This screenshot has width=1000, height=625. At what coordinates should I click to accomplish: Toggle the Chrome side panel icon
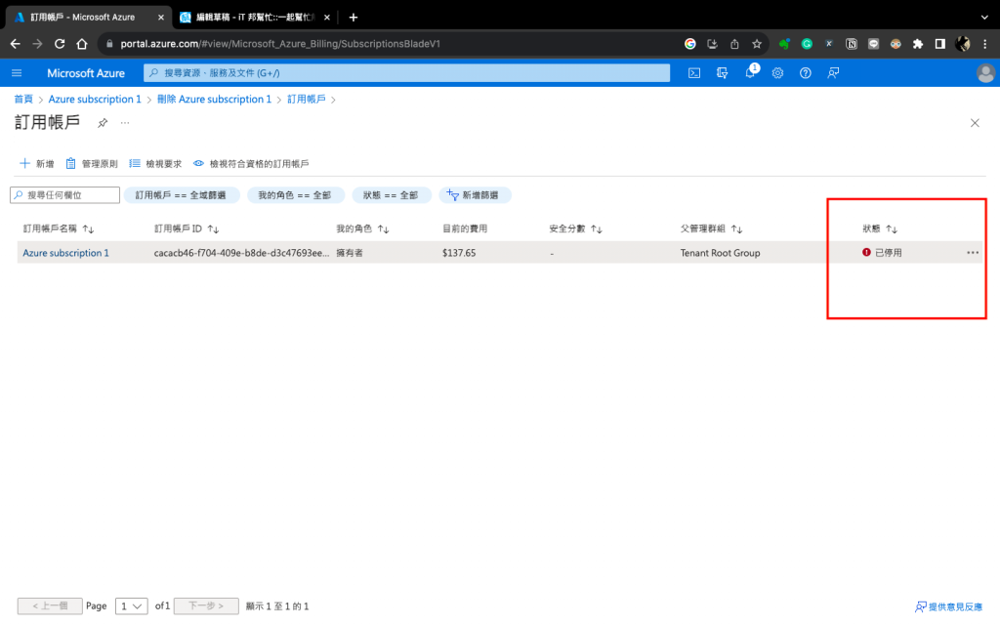940,43
